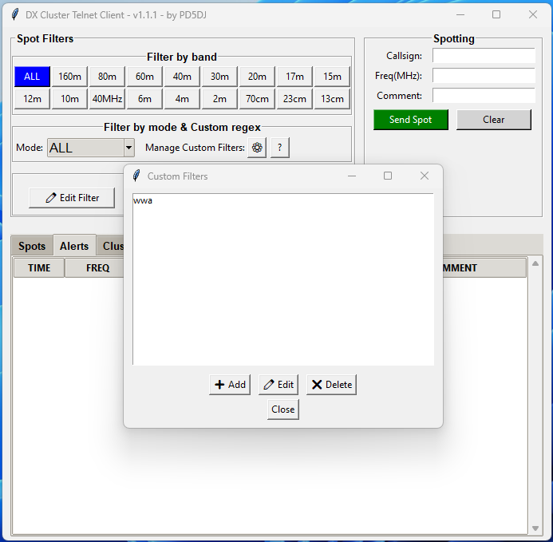
Task: Click Edit button in Custom Filters dialog
Action: tap(278, 385)
